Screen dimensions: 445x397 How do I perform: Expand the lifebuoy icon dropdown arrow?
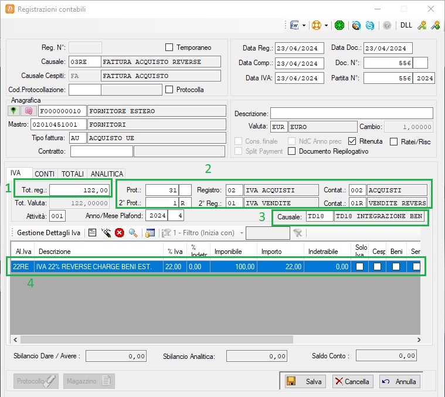[x=326, y=26]
